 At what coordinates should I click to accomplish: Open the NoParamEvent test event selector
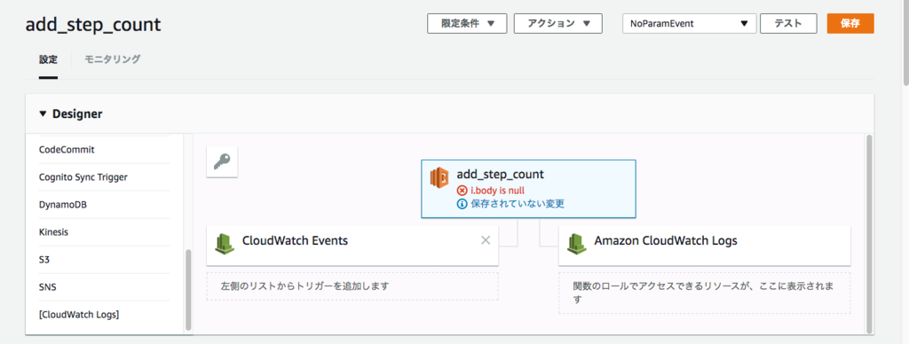(x=689, y=24)
